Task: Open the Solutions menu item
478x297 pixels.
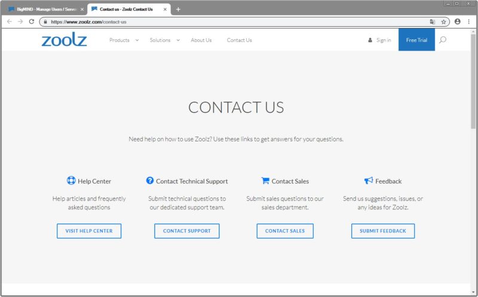Action: pos(160,40)
